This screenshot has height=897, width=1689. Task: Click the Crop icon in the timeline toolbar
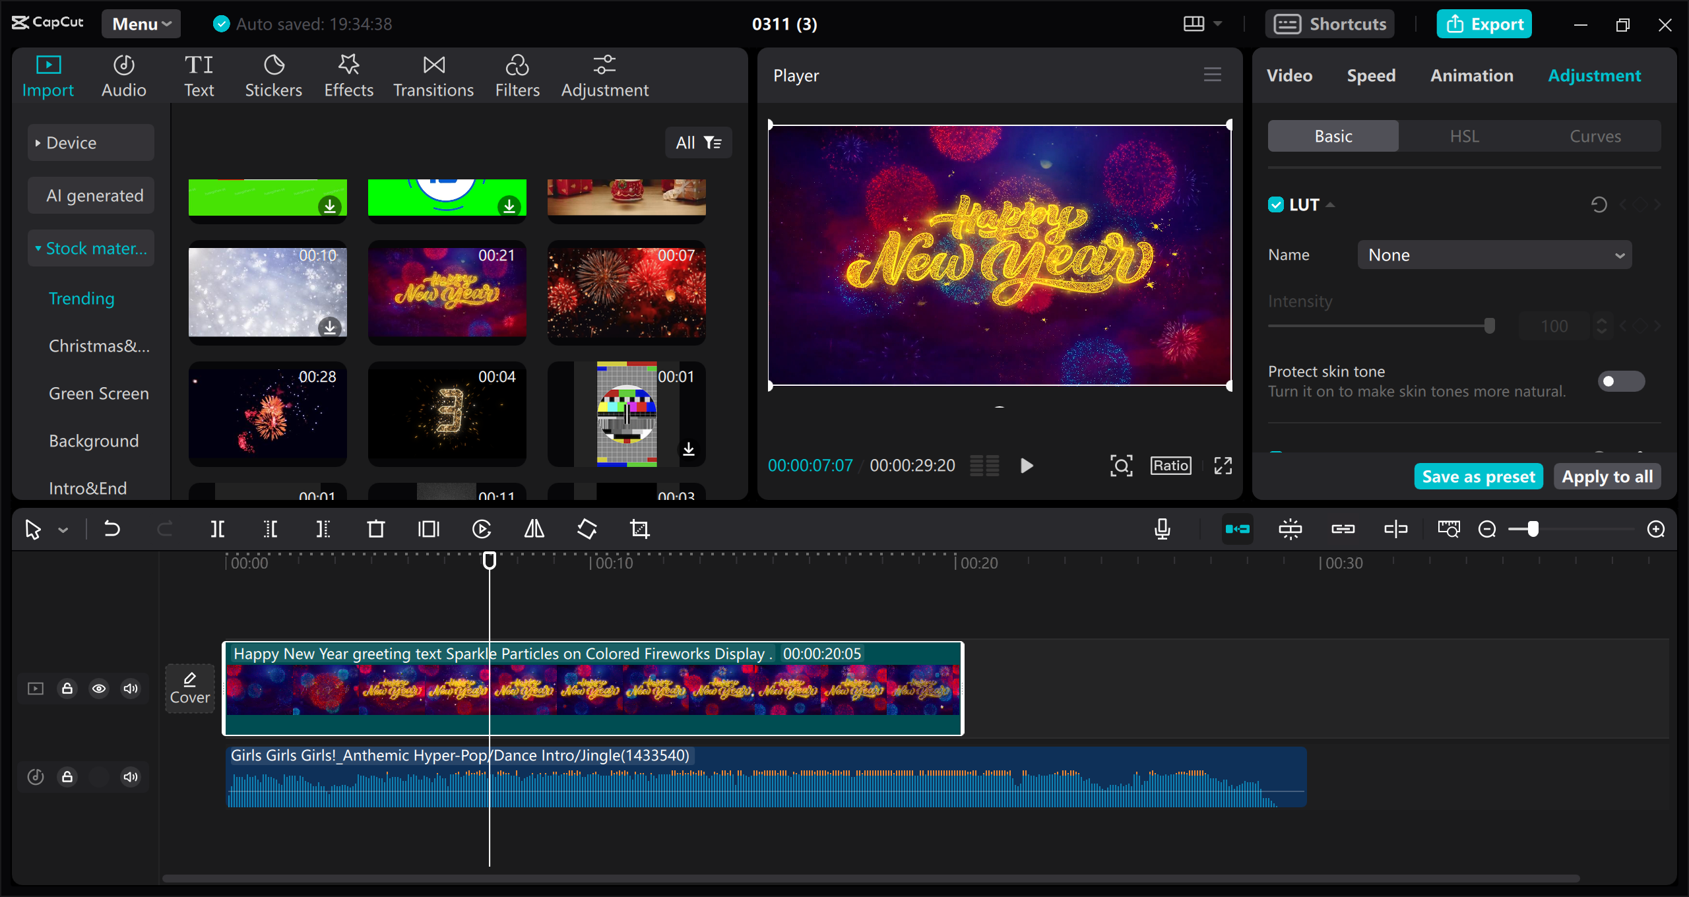point(640,528)
